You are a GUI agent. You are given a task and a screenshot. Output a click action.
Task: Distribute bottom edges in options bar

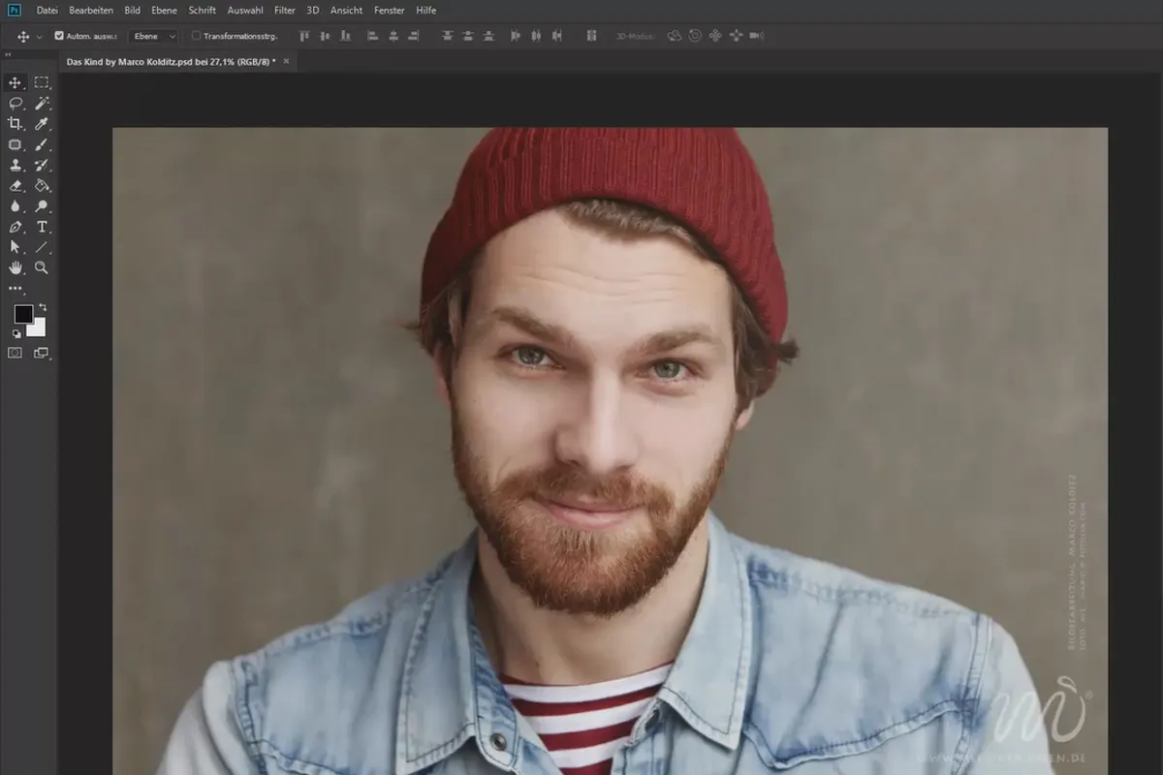pos(488,36)
